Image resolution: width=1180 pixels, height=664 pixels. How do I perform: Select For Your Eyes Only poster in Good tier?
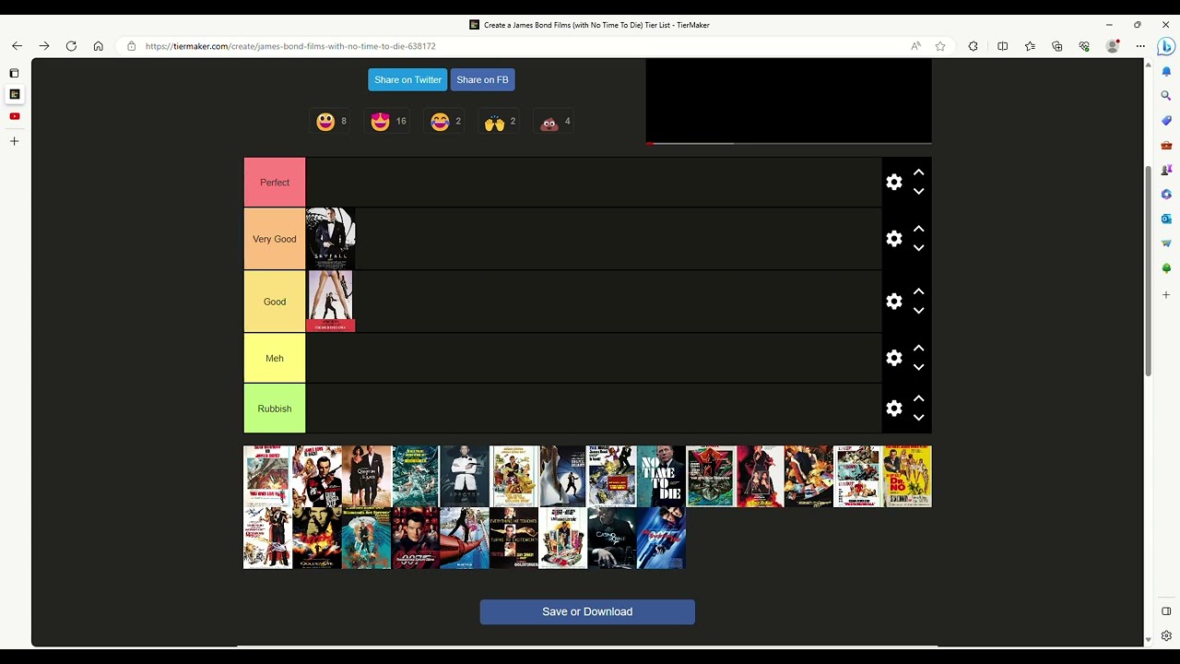coord(330,302)
